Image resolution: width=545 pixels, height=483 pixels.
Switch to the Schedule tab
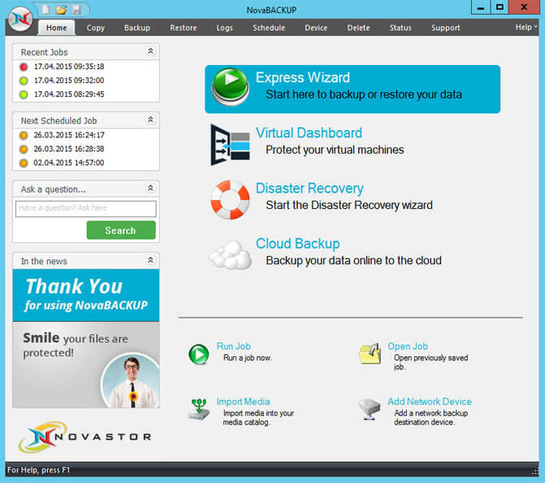(269, 28)
